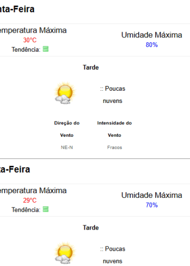The width and height of the screenshot is (190, 266).
Task: Click the first Poucas nuvens description
Action: (x=112, y=94)
